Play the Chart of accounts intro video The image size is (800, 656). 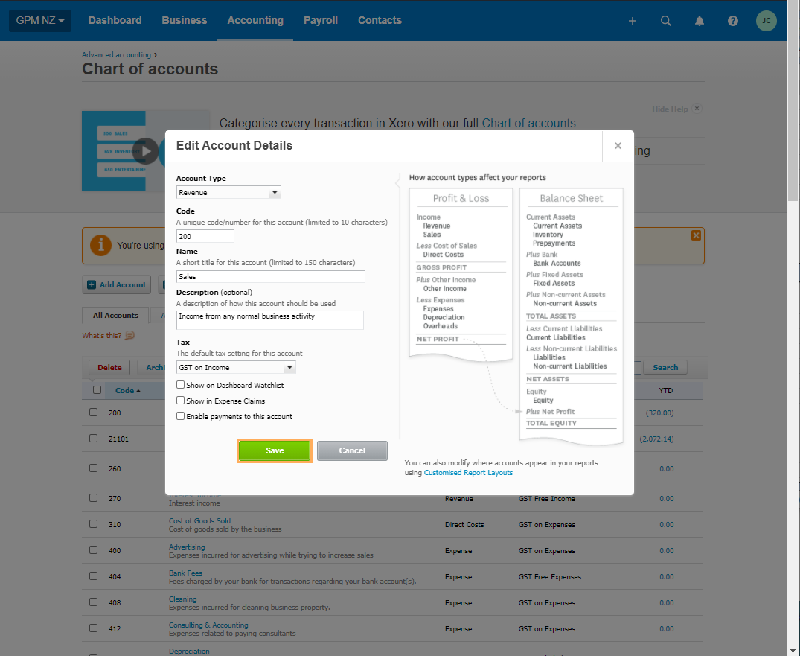pyautogui.click(x=145, y=150)
